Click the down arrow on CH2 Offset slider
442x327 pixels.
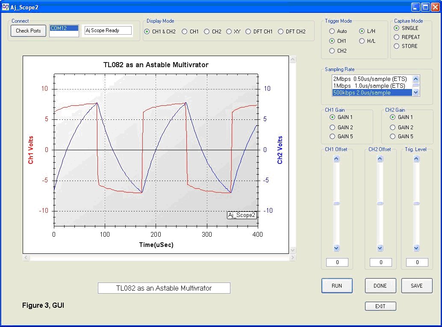coord(380,248)
